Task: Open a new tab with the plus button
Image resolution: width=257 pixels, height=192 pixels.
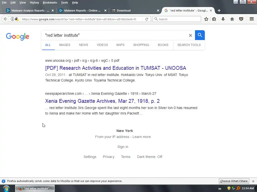Action: click(219, 10)
